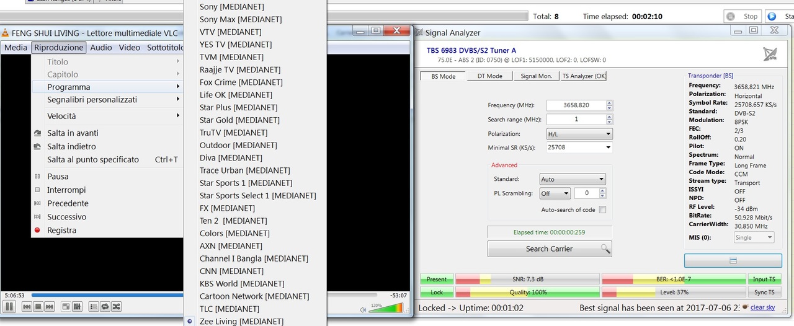Open VLC extended settings equalizer icon
Screen dimensions: 794x326
point(77,306)
